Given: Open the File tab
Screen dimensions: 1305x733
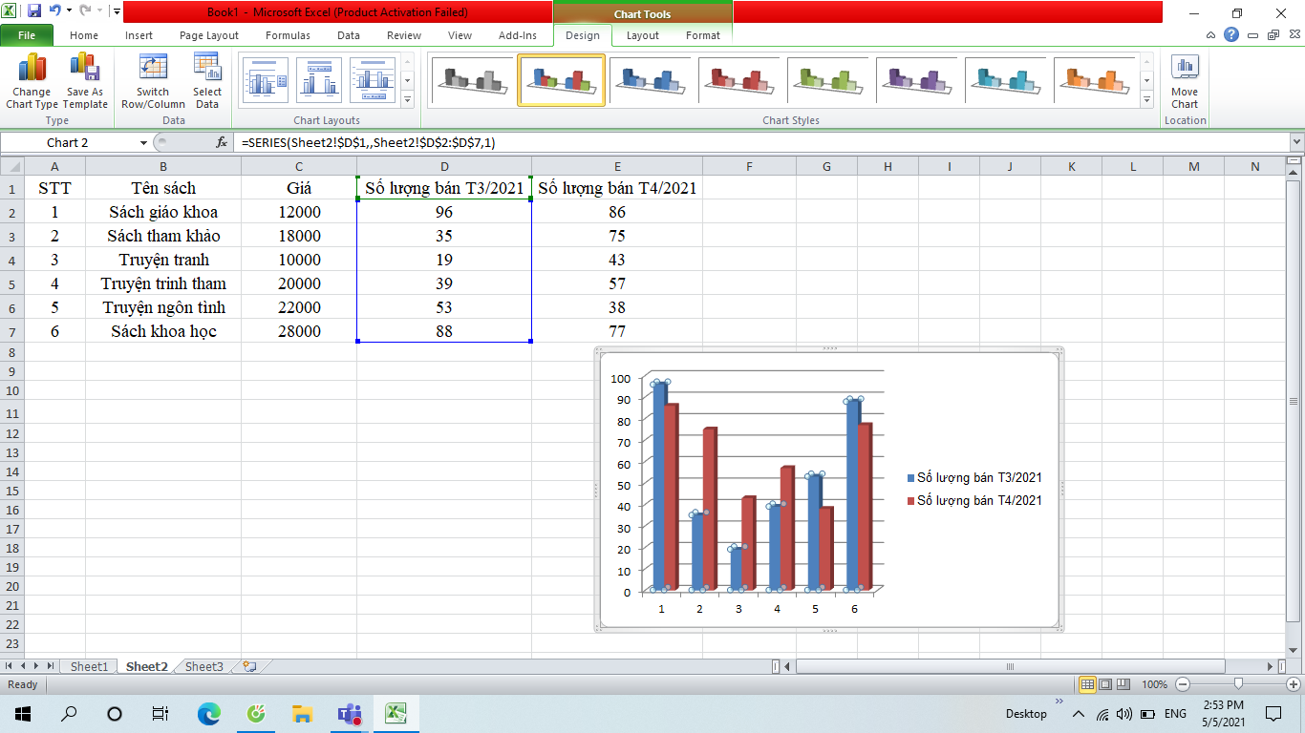Looking at the screenshot, I should (x=27, y=35).
